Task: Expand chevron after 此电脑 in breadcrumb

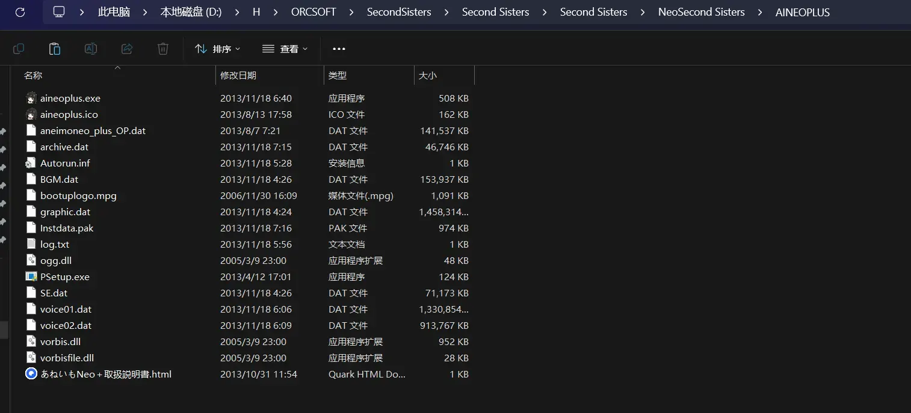Action: coord(145,12)
